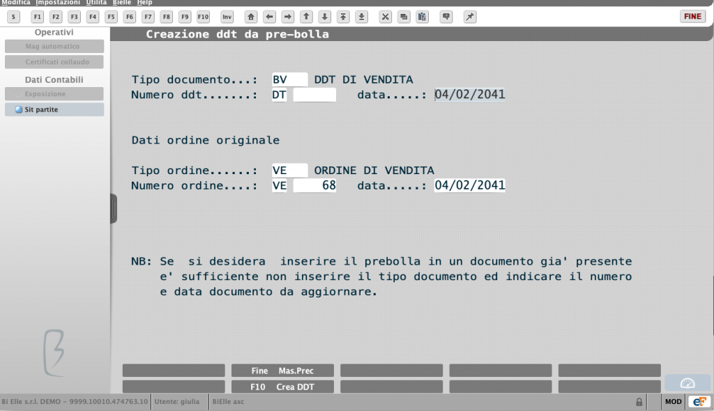Click the F2 function key button
This screenshot has width=714, height=411.
point(56,17)
